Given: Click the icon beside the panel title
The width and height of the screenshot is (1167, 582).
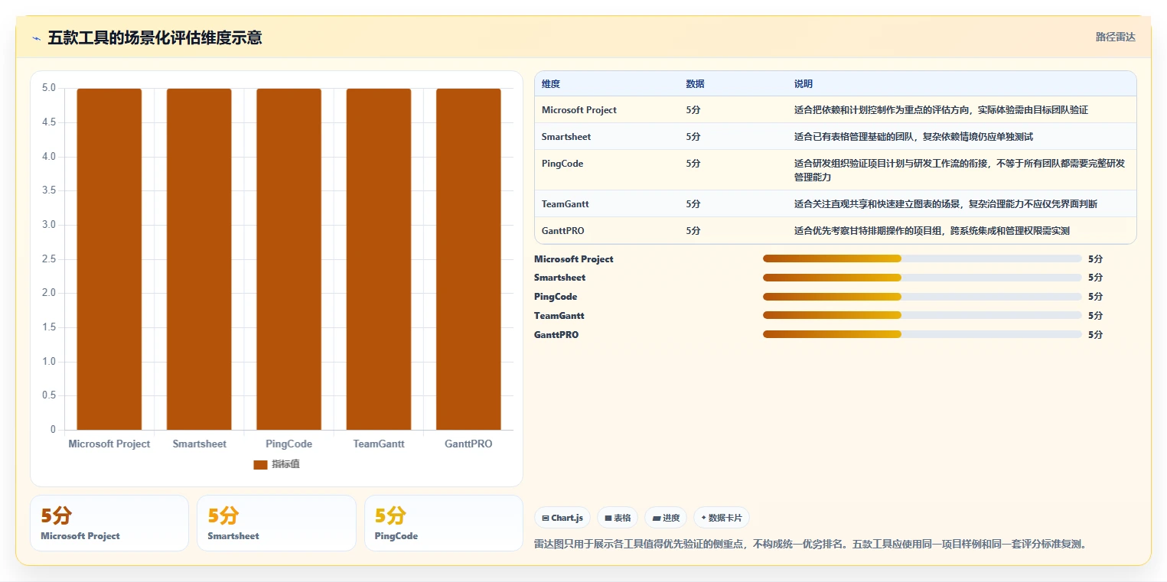Looking at the screenshot, I should click(x=36, y=38).
